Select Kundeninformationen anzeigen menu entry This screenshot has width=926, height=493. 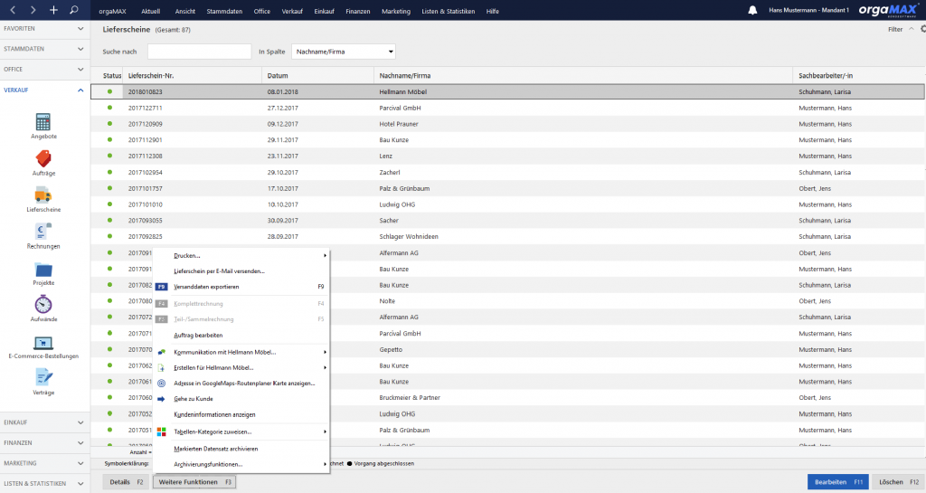click(x=241, y=414)
